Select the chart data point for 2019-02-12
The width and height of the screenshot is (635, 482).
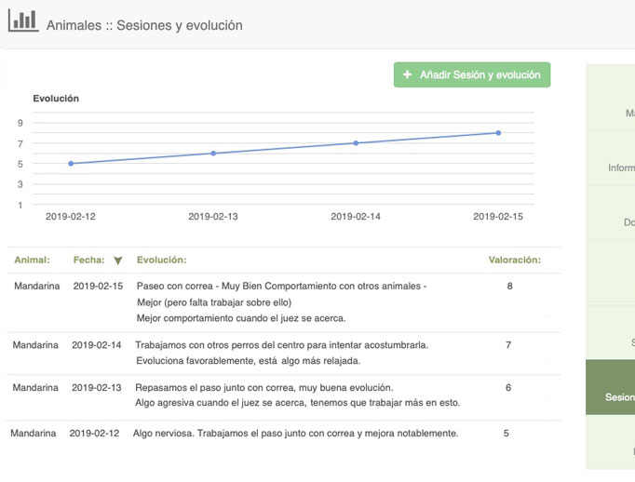click(71, 164)
